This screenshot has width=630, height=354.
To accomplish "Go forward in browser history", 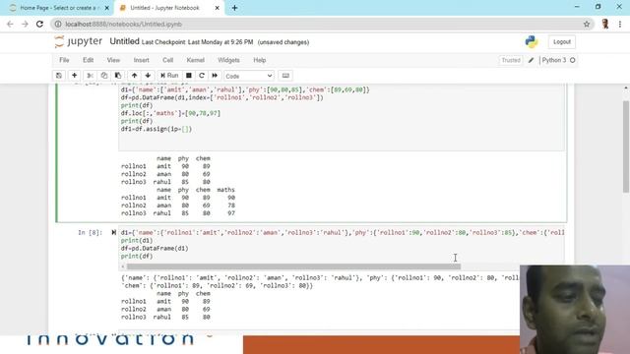I will [25, 24].
